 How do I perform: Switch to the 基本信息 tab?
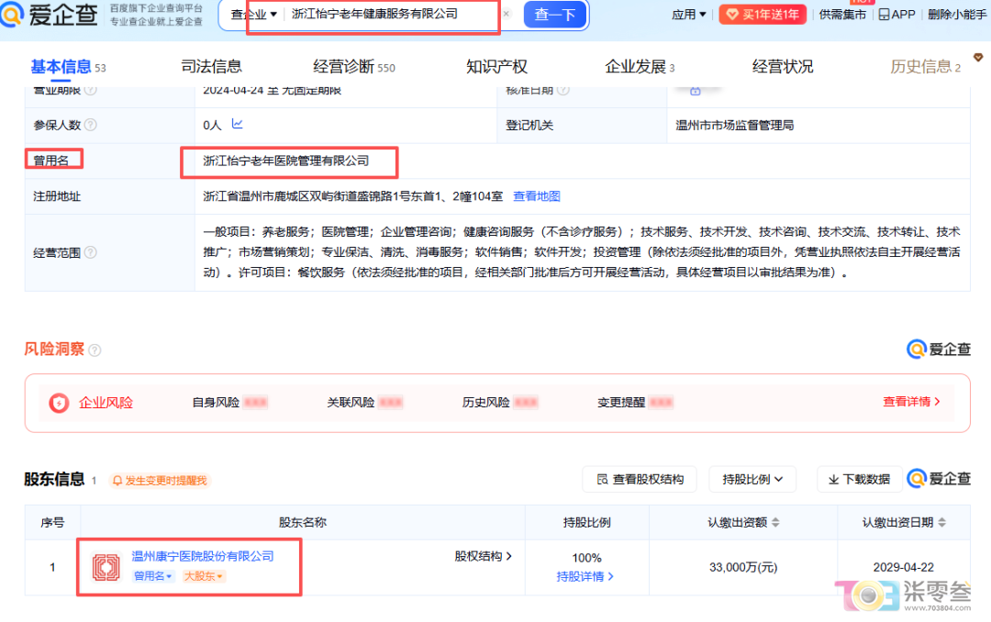(x=68, y=66)
